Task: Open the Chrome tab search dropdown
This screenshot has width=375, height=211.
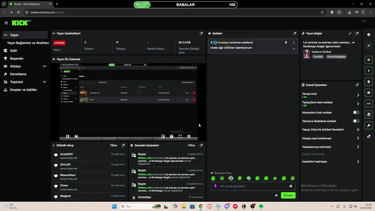Action: click(4, 4)
